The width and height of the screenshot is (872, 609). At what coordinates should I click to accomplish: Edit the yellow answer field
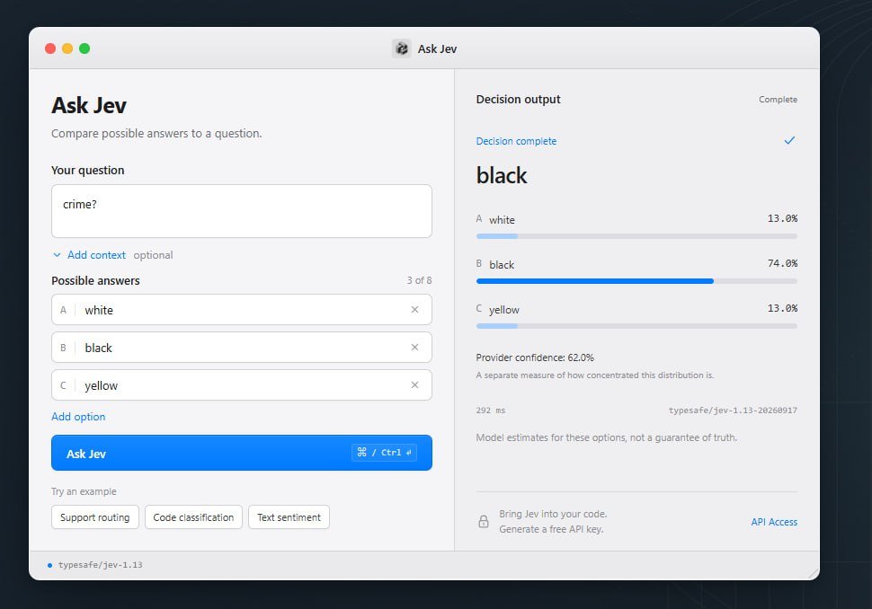(x=241, y=385)
